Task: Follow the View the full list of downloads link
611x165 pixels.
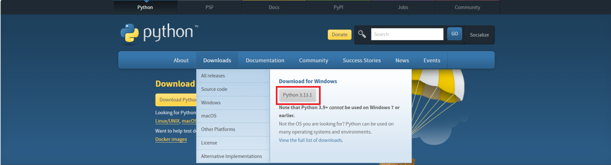Action: 310,140
